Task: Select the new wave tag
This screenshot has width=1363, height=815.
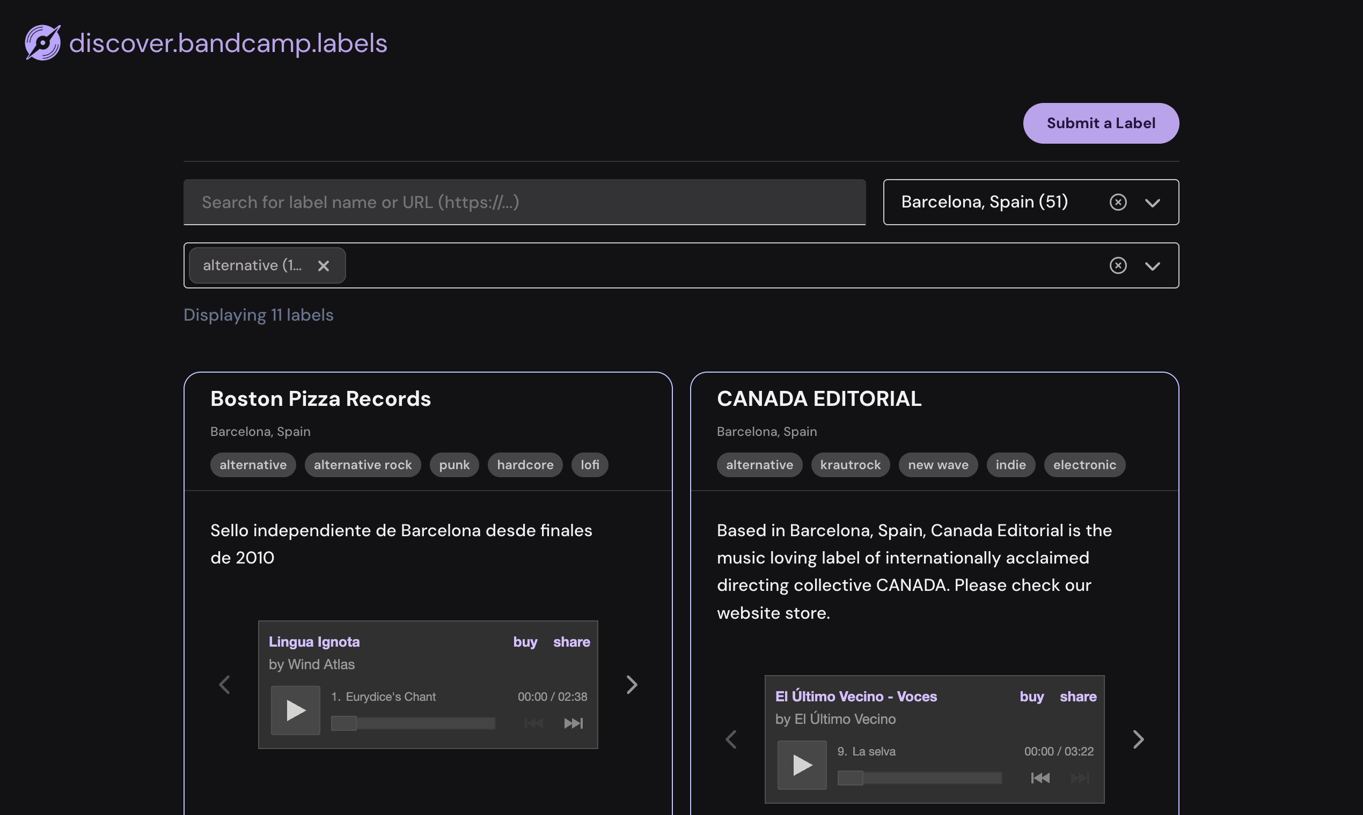Action: (938, 465)
